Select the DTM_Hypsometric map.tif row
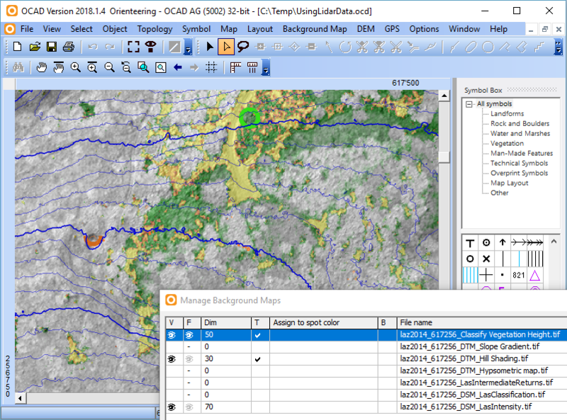 point(366,371)
